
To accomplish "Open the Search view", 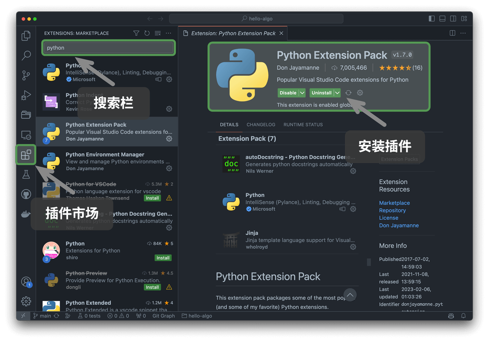I will [x=26, y=55].
